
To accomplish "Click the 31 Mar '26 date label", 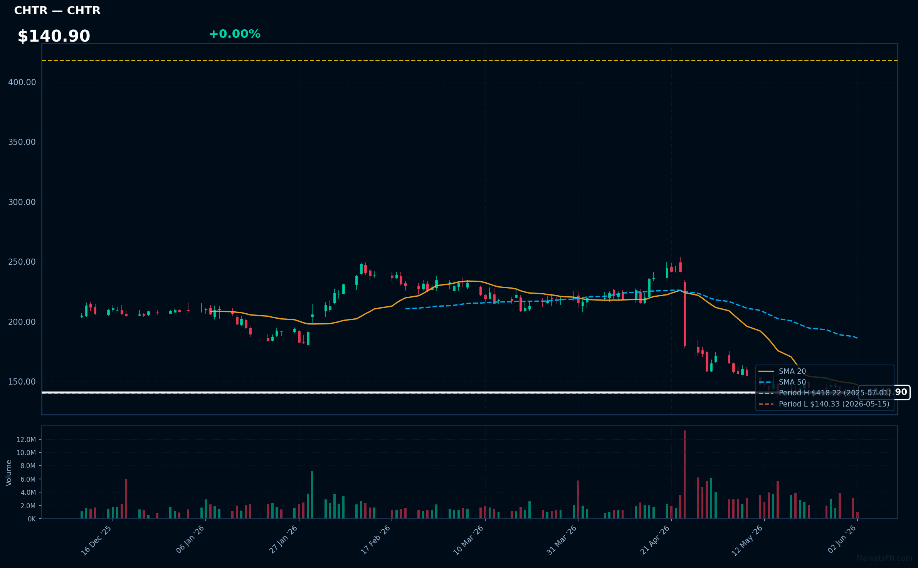I will click(562, 540).
